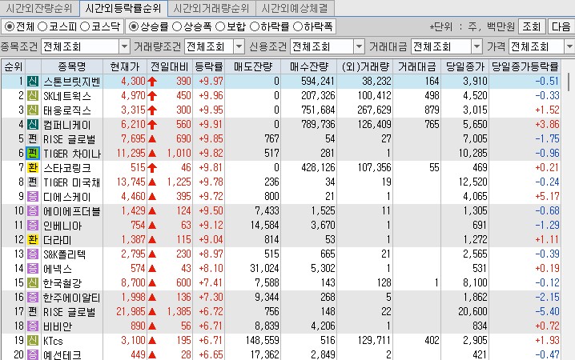The width and height of the screenshot is (575, 360).
Task: Click the 현재가 column header
Action: click(125, 66)
